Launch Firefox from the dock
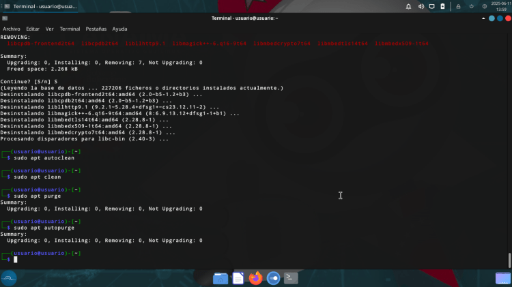Image resolution: width=512 pixels, height=287 pixels. point(256,277)
